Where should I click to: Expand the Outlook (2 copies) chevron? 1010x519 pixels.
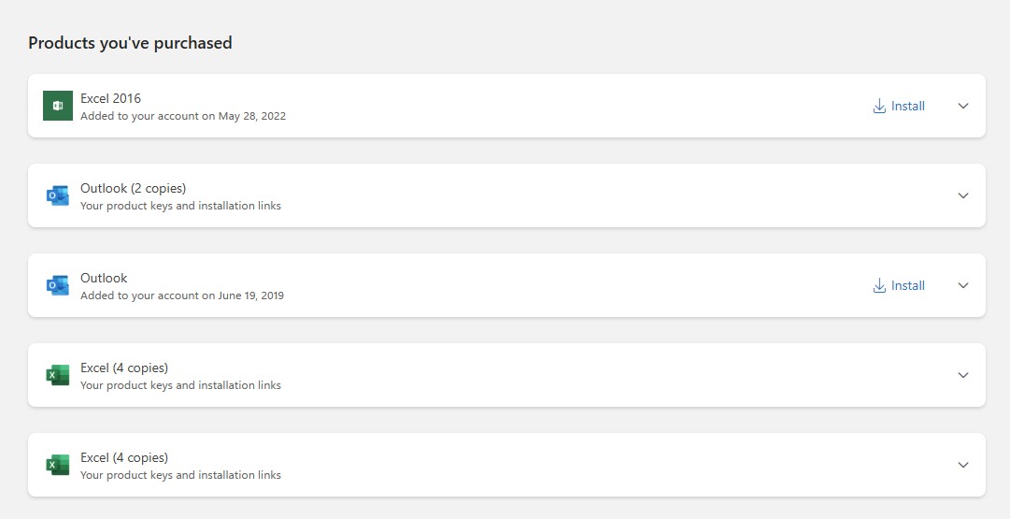(x=963, y=195)
